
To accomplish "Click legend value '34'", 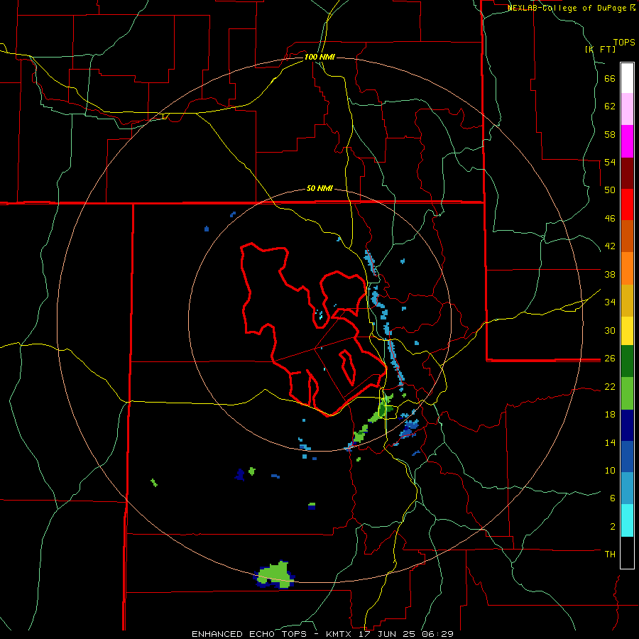I will pos(610,302).
